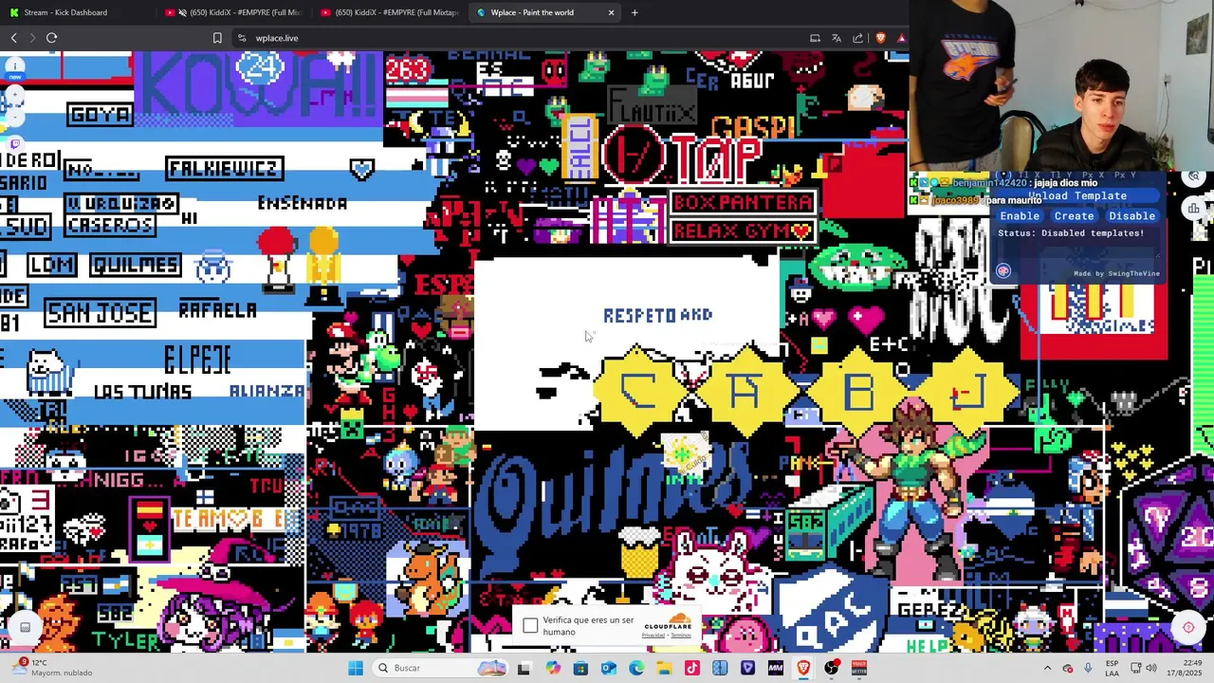The image size is (1214, 683).
Task: Share this page icon
Action: click(858, 38)
